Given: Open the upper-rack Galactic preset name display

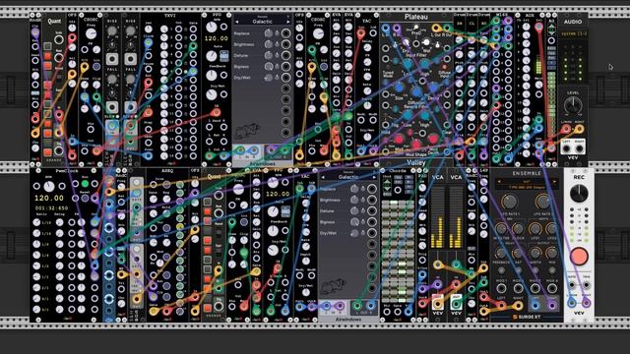Looking at the screenshot, I should [x=263, y=22].
